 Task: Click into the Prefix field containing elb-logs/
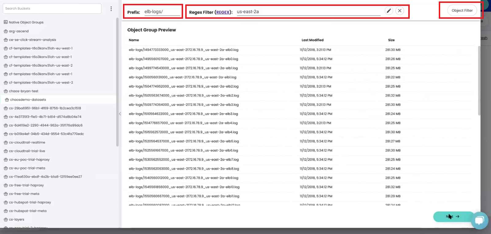162,12
